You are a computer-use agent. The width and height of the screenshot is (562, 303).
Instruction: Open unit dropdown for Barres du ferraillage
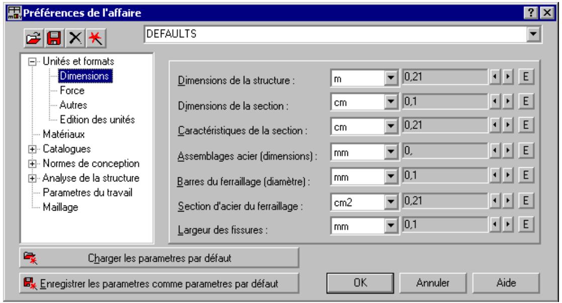point(391,176)
